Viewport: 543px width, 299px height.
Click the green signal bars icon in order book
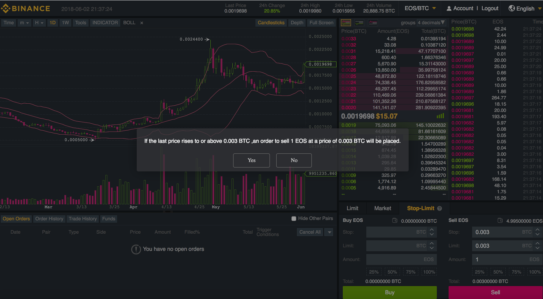click(x=440, y=116)
